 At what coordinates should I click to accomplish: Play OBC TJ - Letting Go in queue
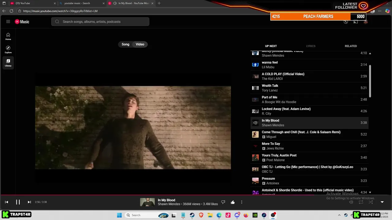309,169
